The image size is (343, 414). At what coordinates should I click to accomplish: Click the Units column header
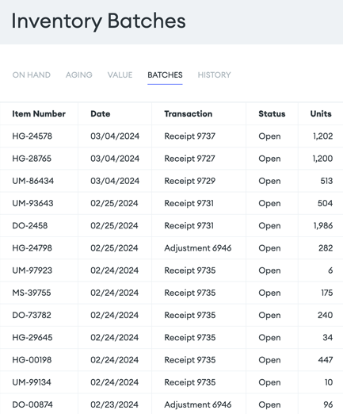tap(321, 113)
